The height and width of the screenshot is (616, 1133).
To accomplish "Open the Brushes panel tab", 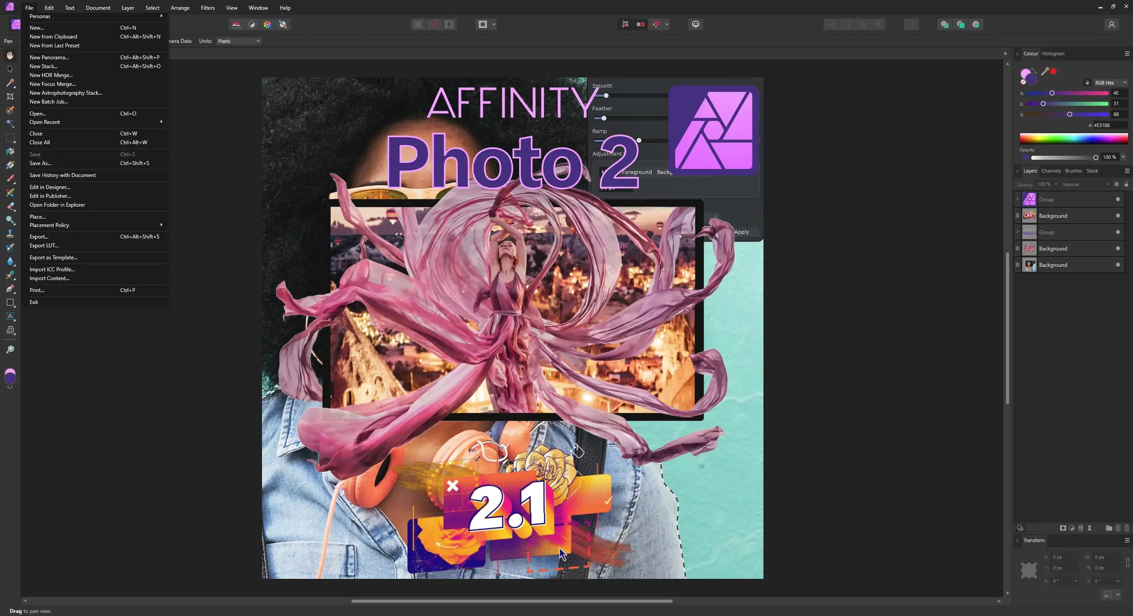I will 1073,171.
